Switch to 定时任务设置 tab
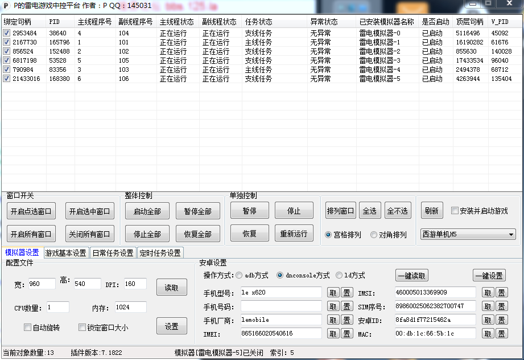Image resolution: width=524 pixels, height=360 pixels. [160, 253]
